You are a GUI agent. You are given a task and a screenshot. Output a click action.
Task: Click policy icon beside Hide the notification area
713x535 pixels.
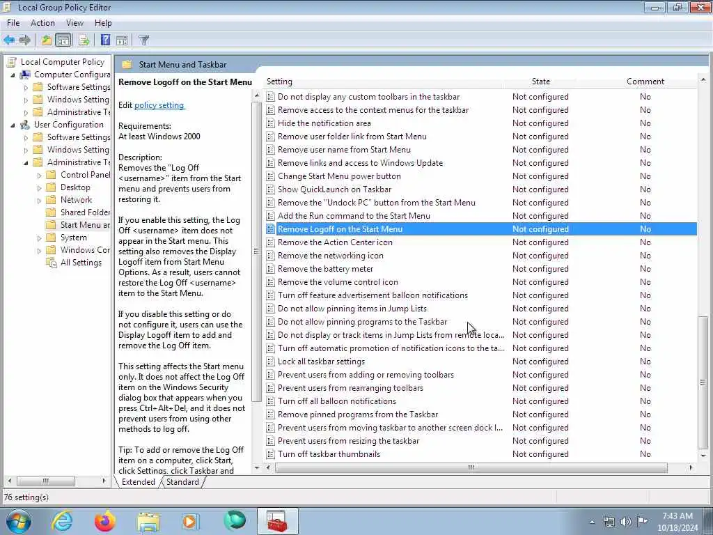(271, 123)
